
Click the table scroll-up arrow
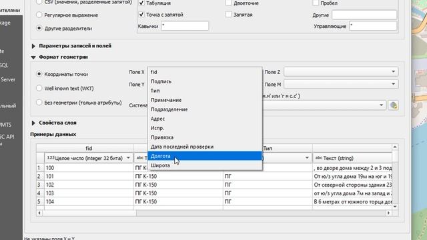click(x=395, y=147)
